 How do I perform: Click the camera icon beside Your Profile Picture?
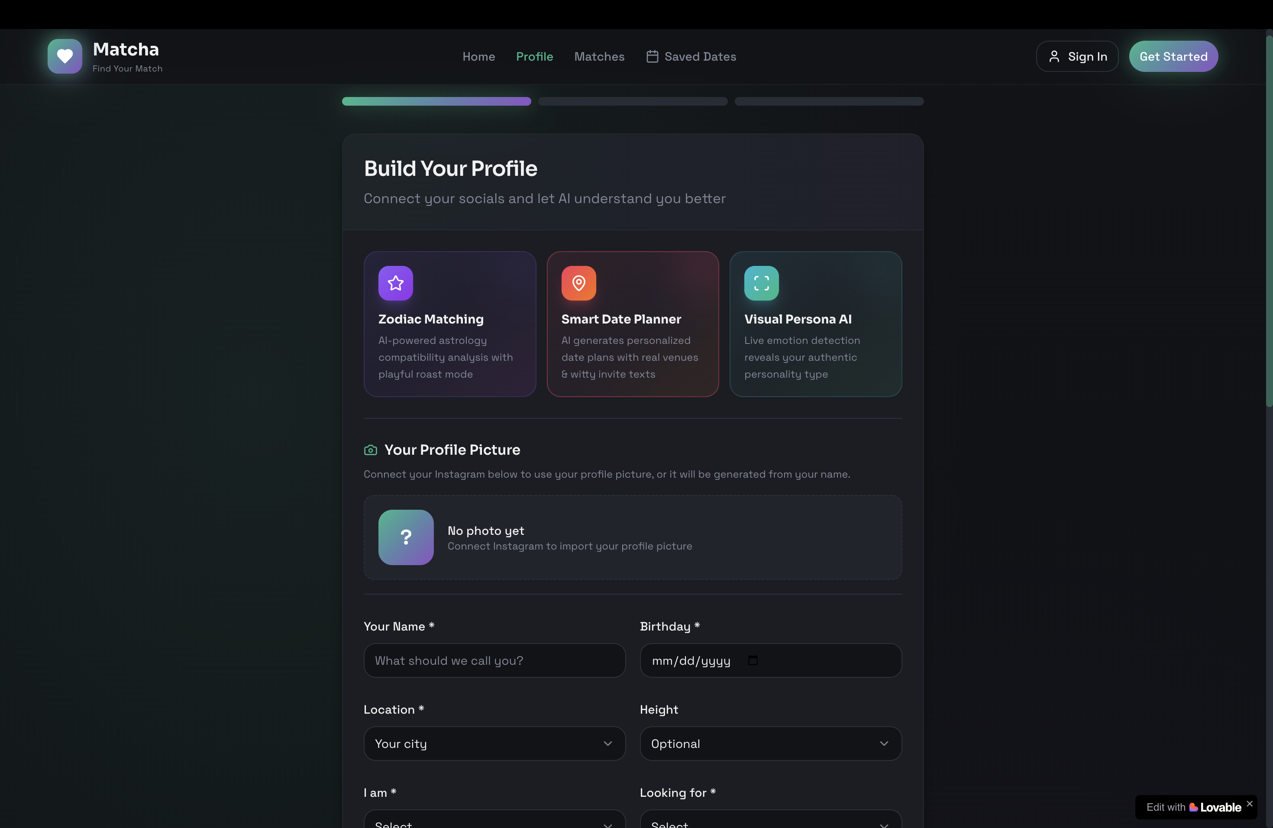click(370, 450)
